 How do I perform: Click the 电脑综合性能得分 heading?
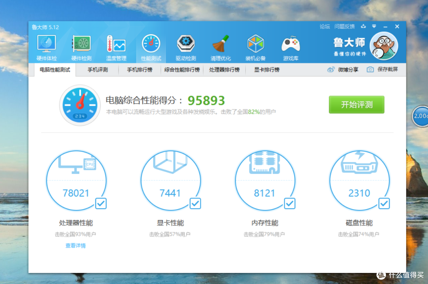pos(144,100)
